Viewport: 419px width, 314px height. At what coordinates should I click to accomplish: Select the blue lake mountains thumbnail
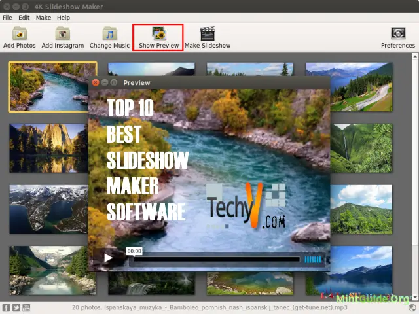pyautogui.click(x=361, y=270)
